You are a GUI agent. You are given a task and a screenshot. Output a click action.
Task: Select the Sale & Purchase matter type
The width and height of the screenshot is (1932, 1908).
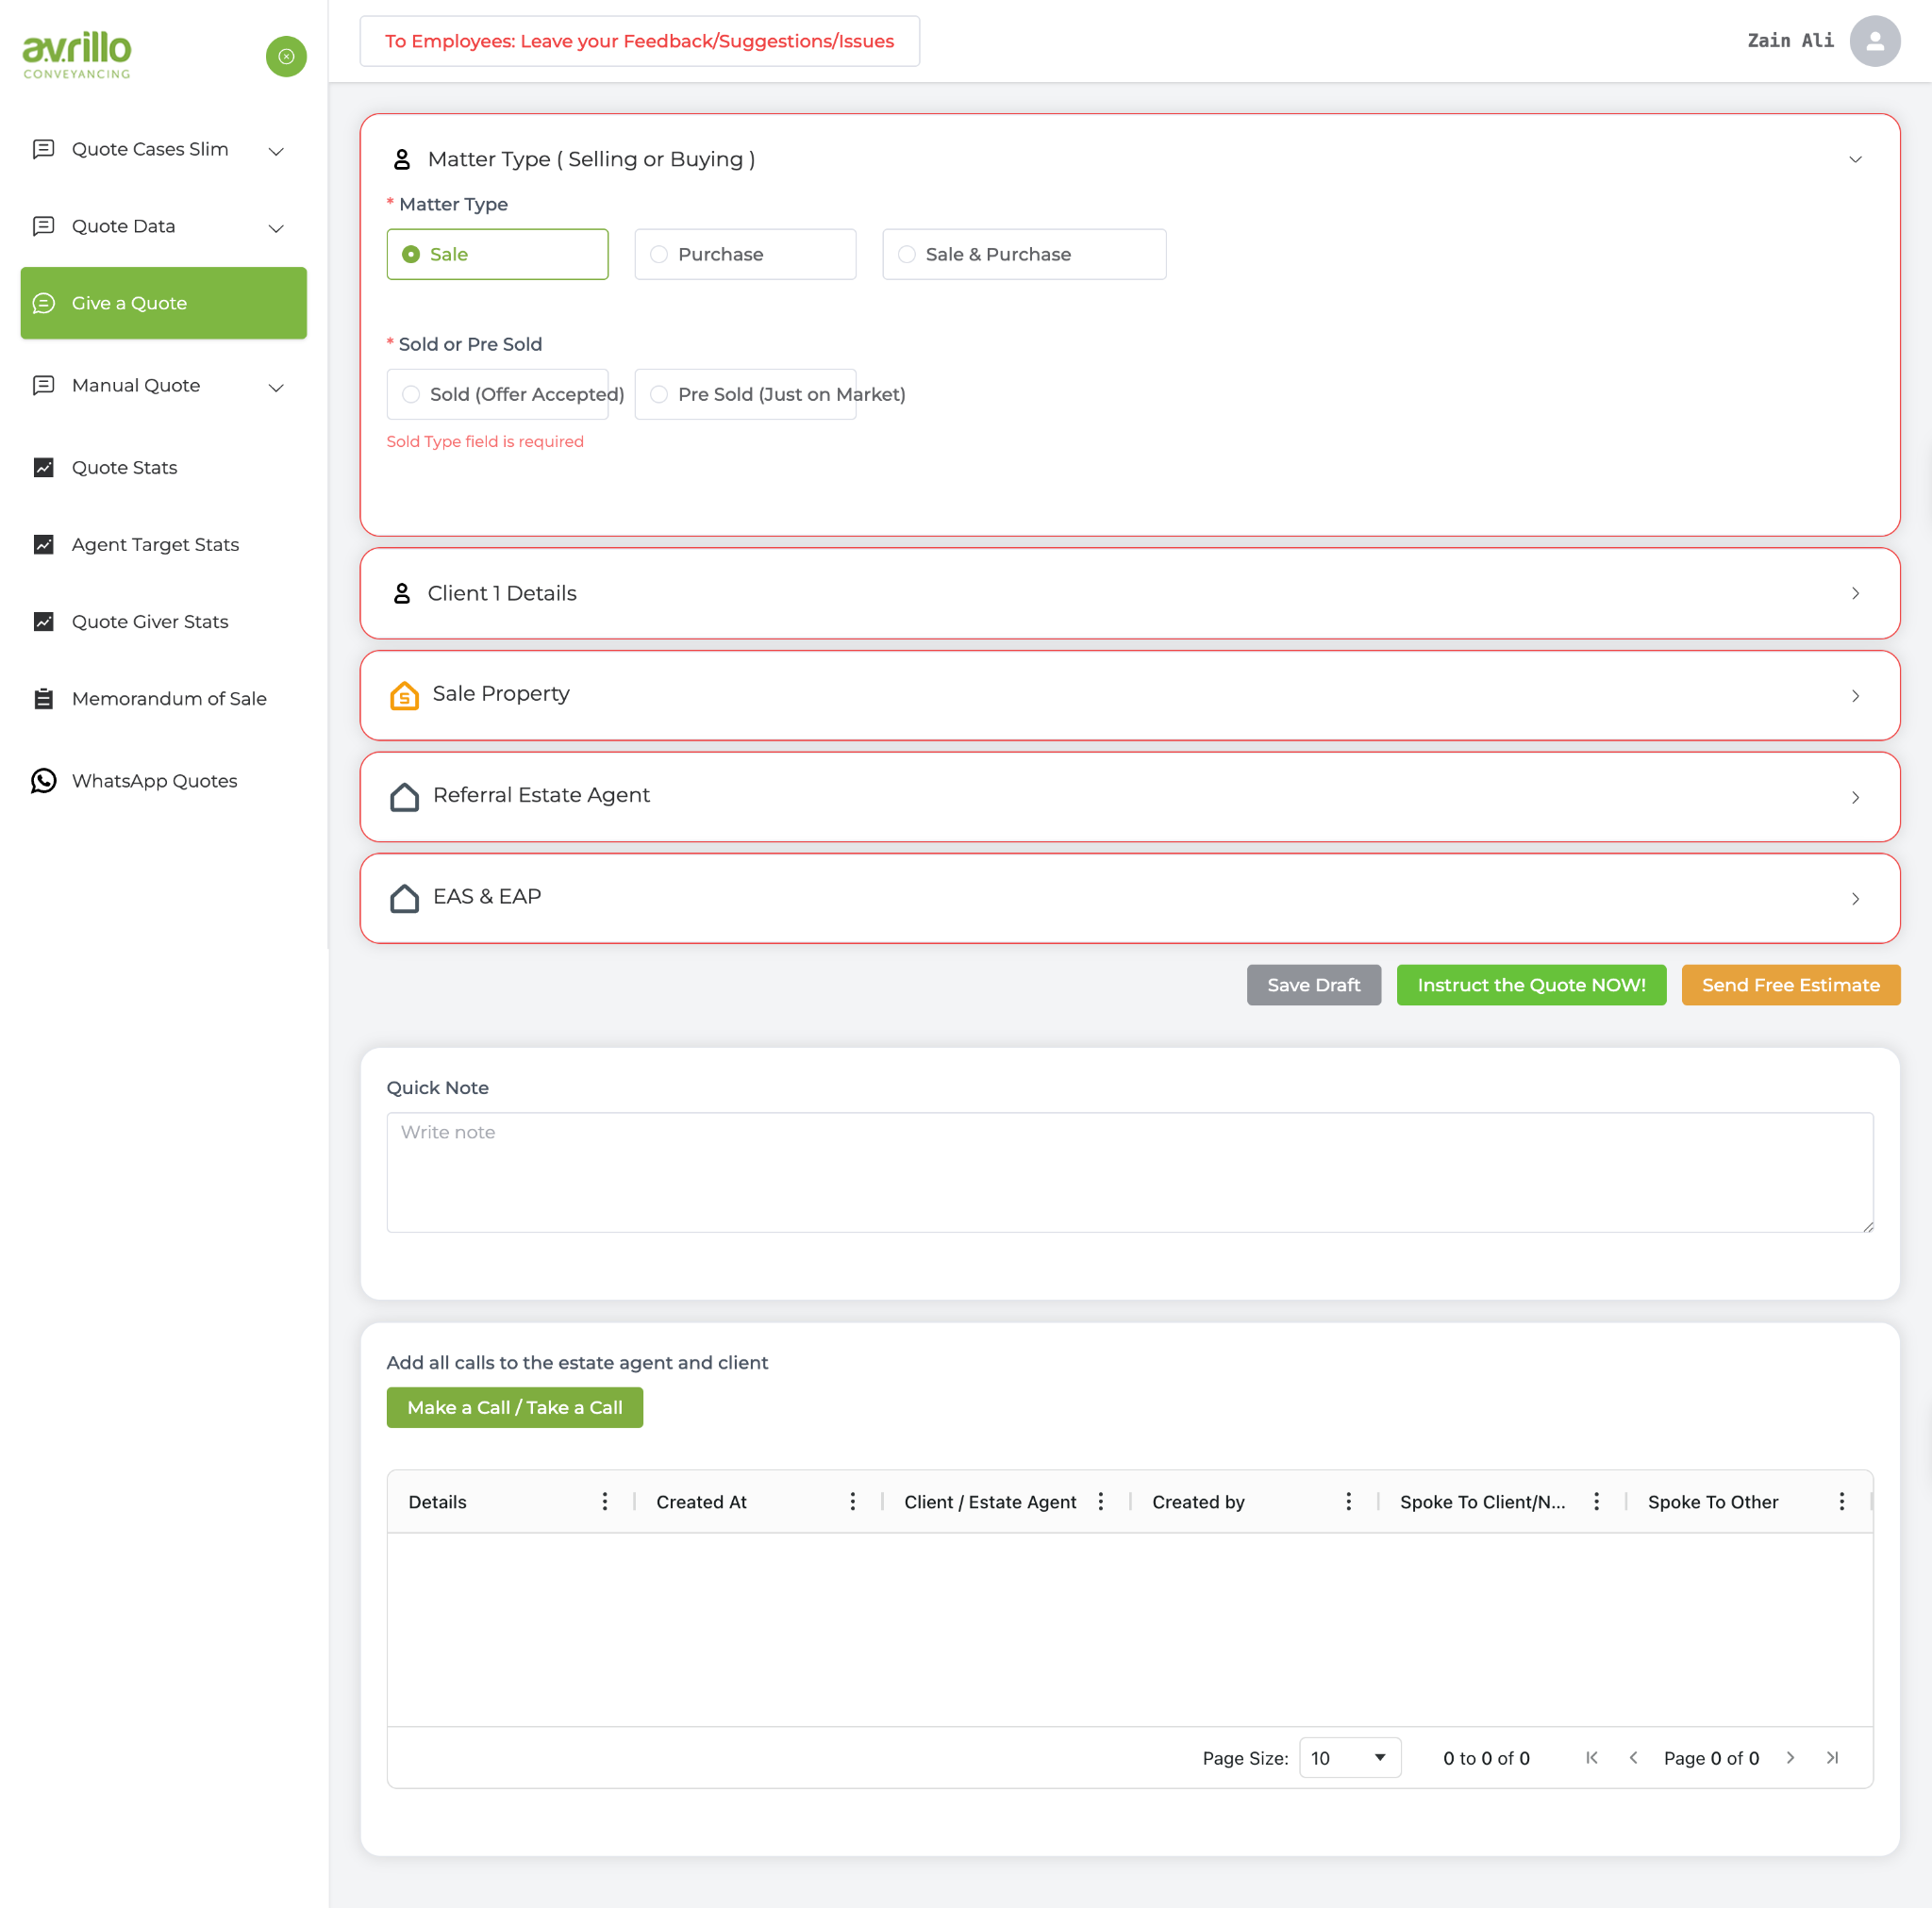pyautogui.click(x=1024, y=254)
